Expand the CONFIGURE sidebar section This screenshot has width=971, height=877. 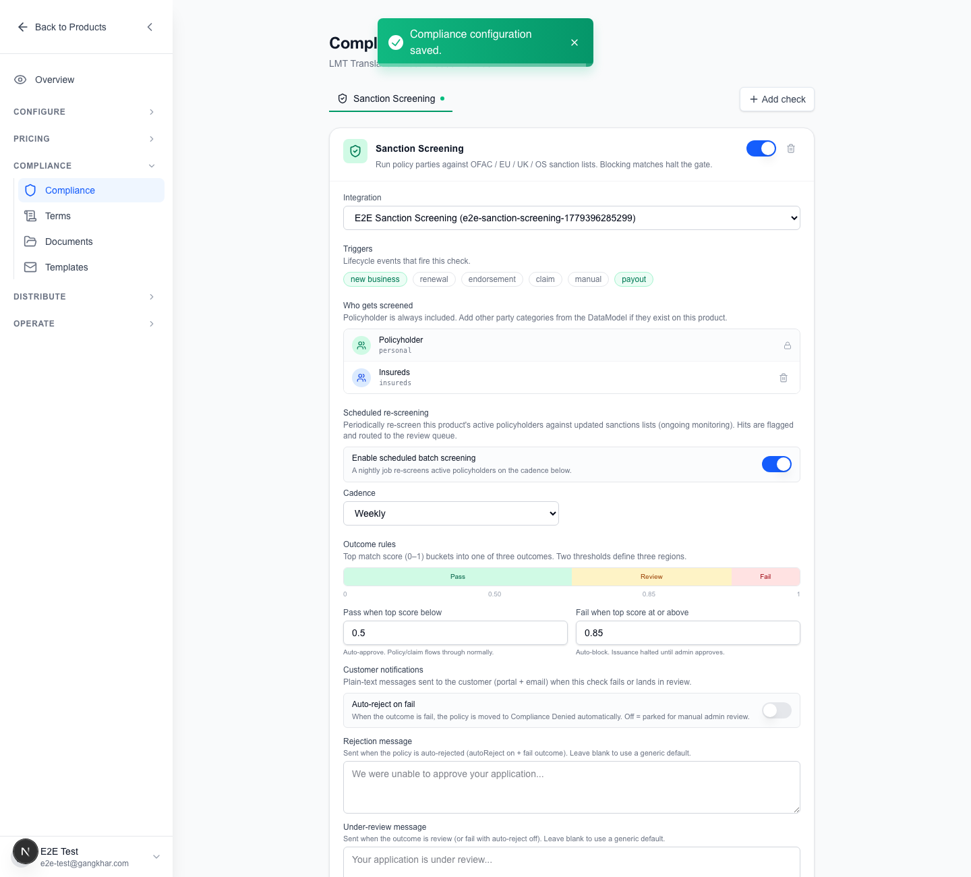[85, 112]
